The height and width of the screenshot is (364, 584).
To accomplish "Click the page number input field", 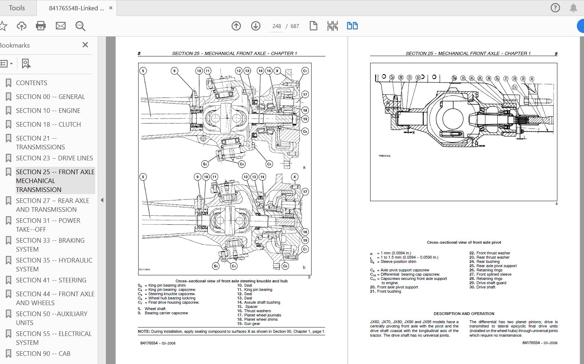I will click(x=276, y=26).
